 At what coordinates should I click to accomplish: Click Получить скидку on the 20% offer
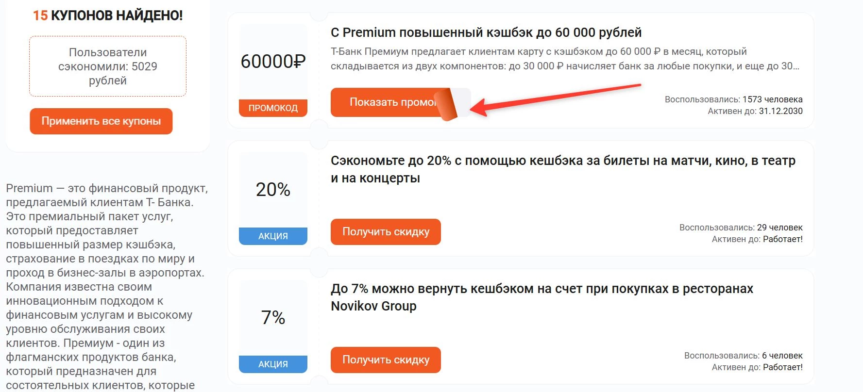point(385,232)
